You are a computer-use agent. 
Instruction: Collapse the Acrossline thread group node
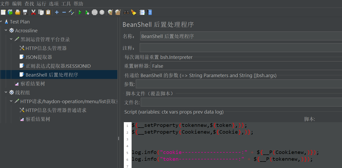(6, 30)
